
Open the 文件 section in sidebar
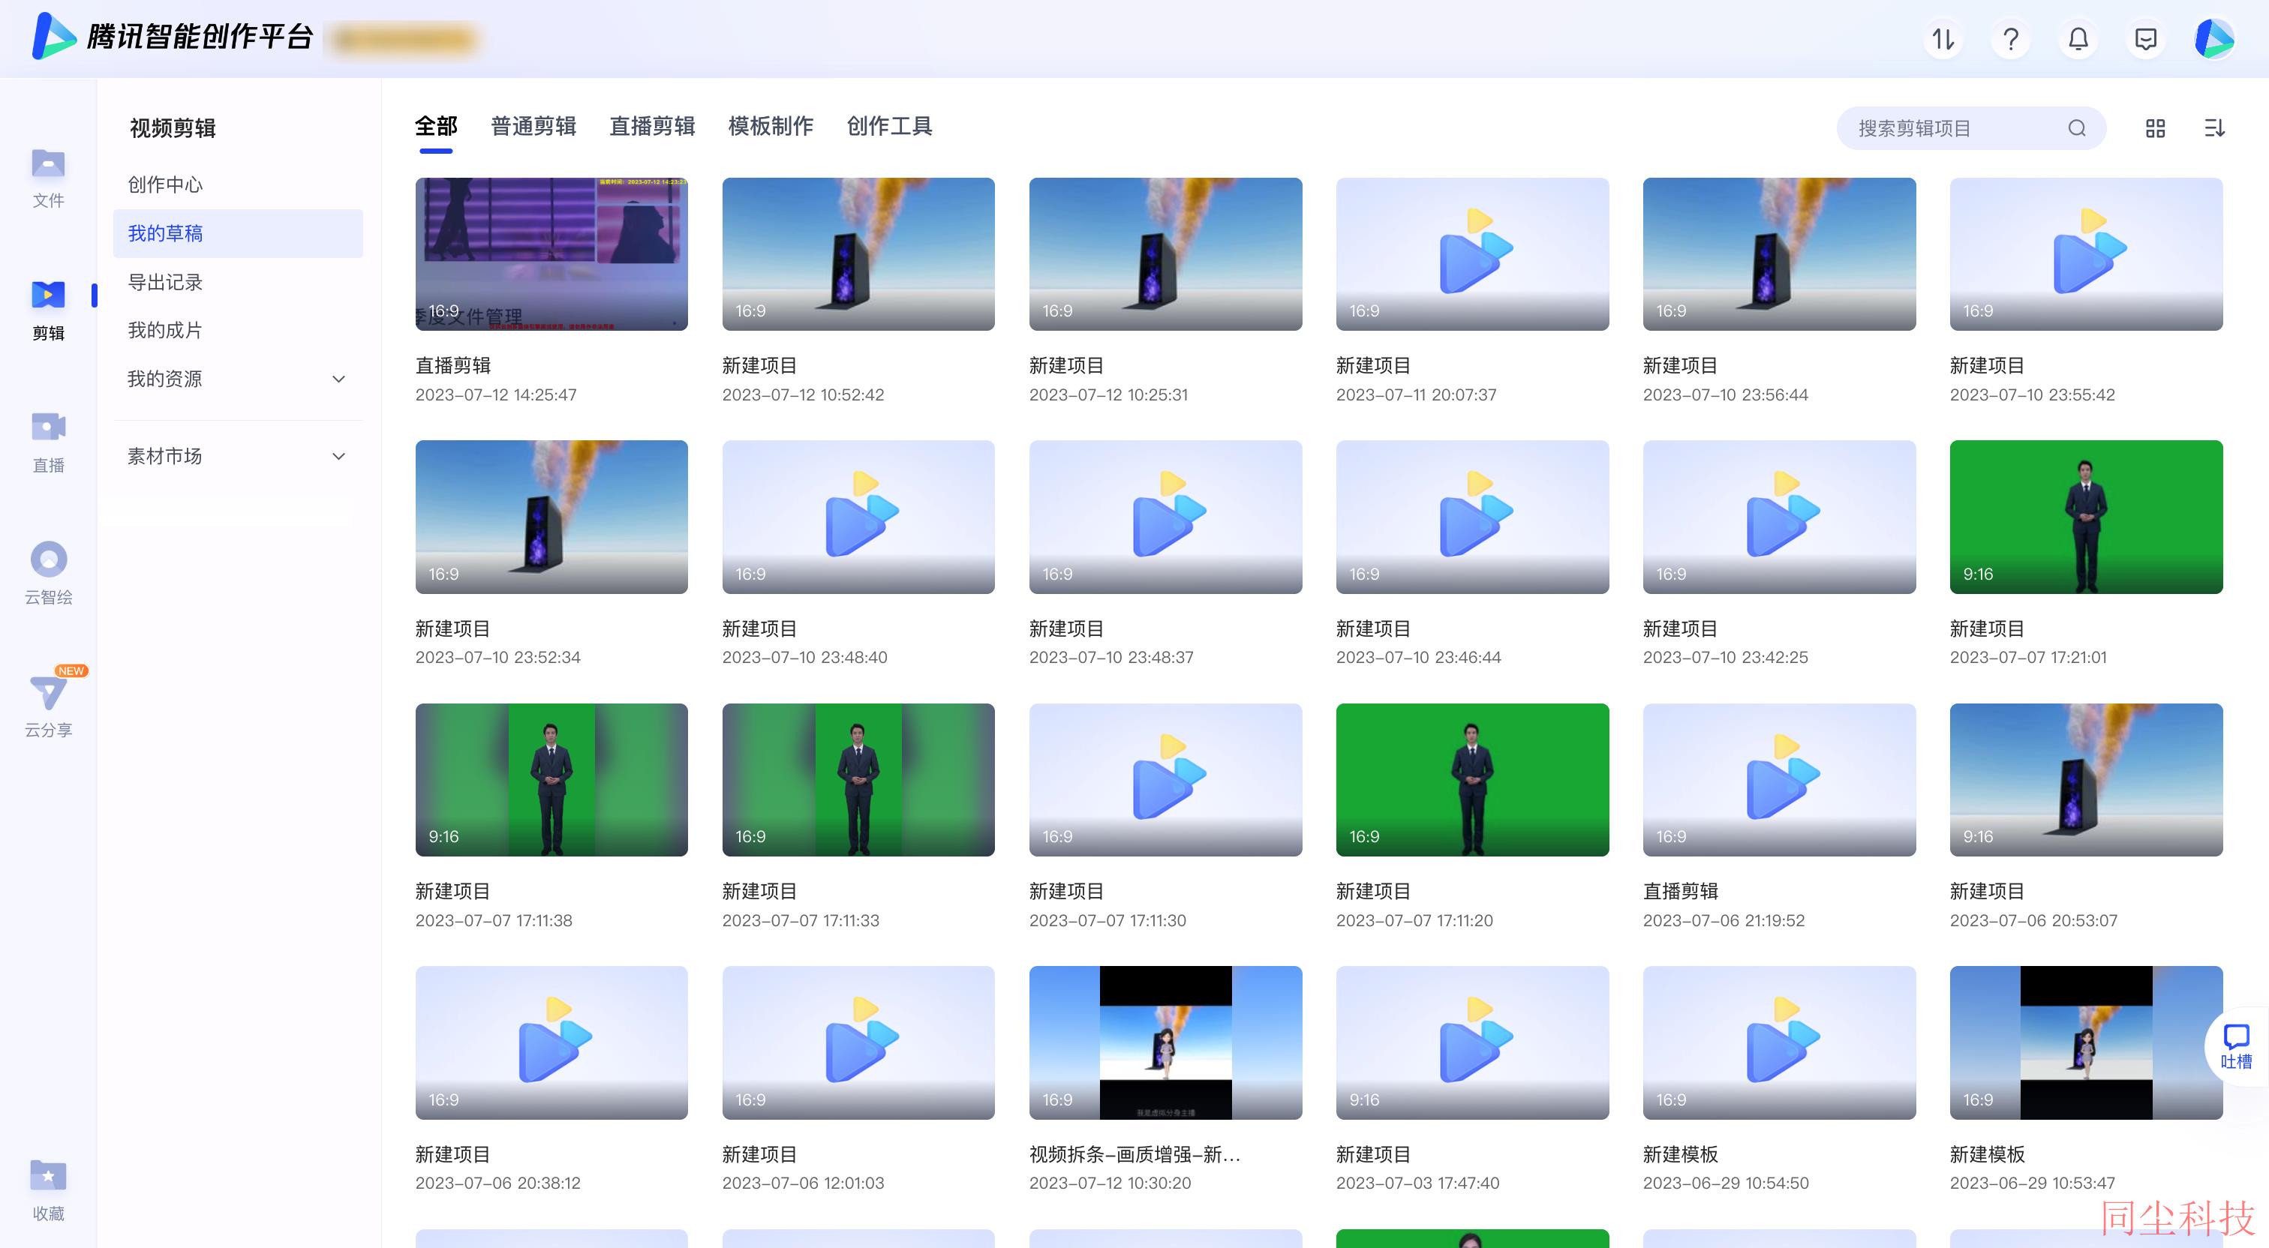(x=47, y=178)
